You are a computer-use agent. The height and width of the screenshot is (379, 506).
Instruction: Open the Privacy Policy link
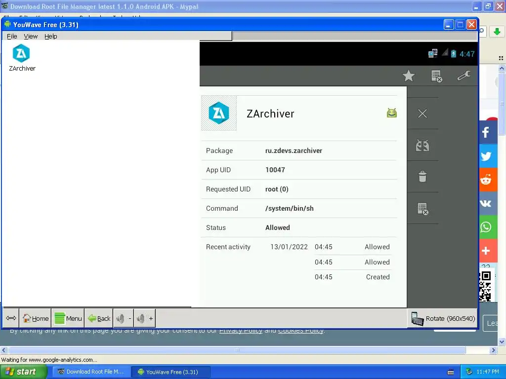241,331
